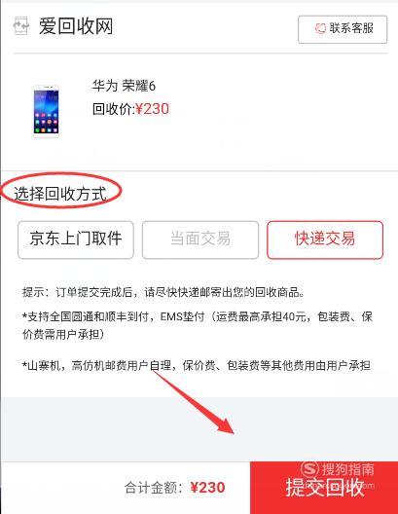Click the 选择回收方式 section heading
The height and width of the screenshot is (514, 398).
60,194
